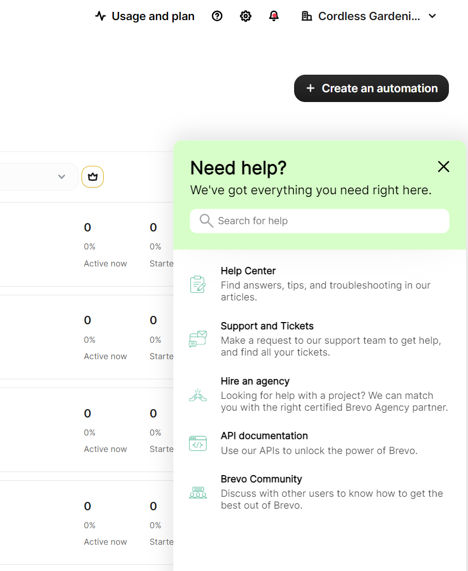Screen dimensions: 468x571
Task: Click the company building icon near Cordless Gardening
Action: tap(306, 16)
